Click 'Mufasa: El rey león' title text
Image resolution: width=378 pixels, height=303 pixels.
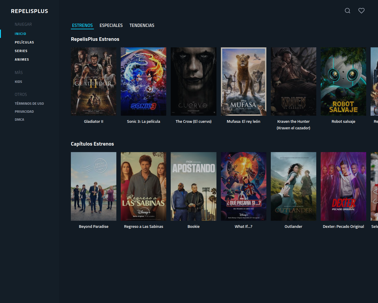tap(244, 122)
